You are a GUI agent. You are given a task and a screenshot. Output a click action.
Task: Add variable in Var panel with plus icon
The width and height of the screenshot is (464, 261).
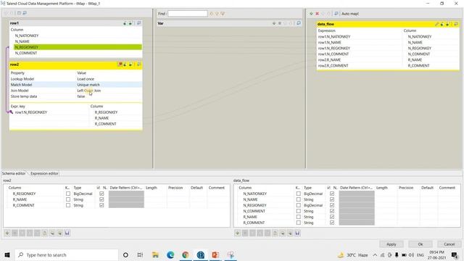(x=274, y=23)
